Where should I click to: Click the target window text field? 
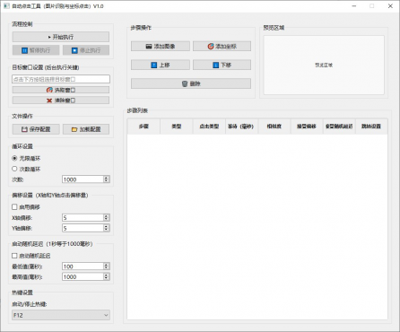pos(61,79)
